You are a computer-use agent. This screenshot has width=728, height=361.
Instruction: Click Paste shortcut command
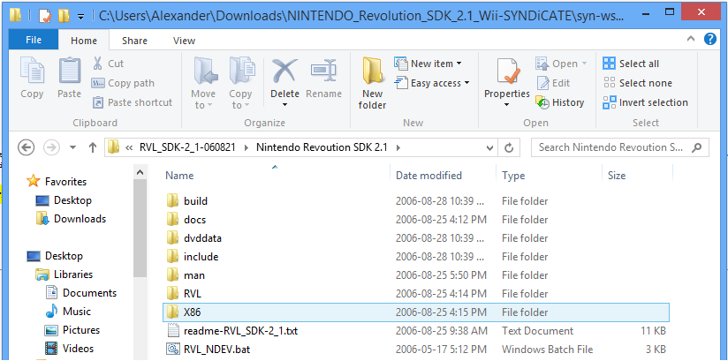click(x=132, y=102)
